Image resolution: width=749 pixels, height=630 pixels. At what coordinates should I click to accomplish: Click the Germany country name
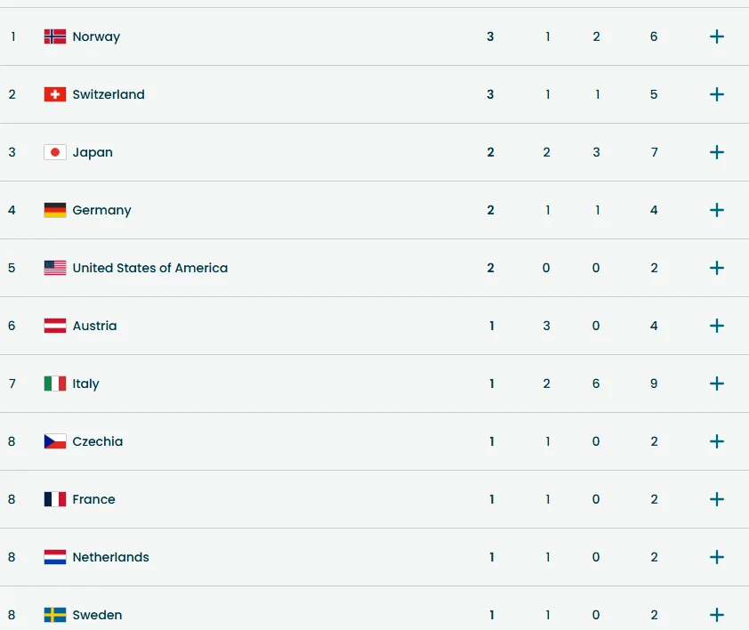101,210
